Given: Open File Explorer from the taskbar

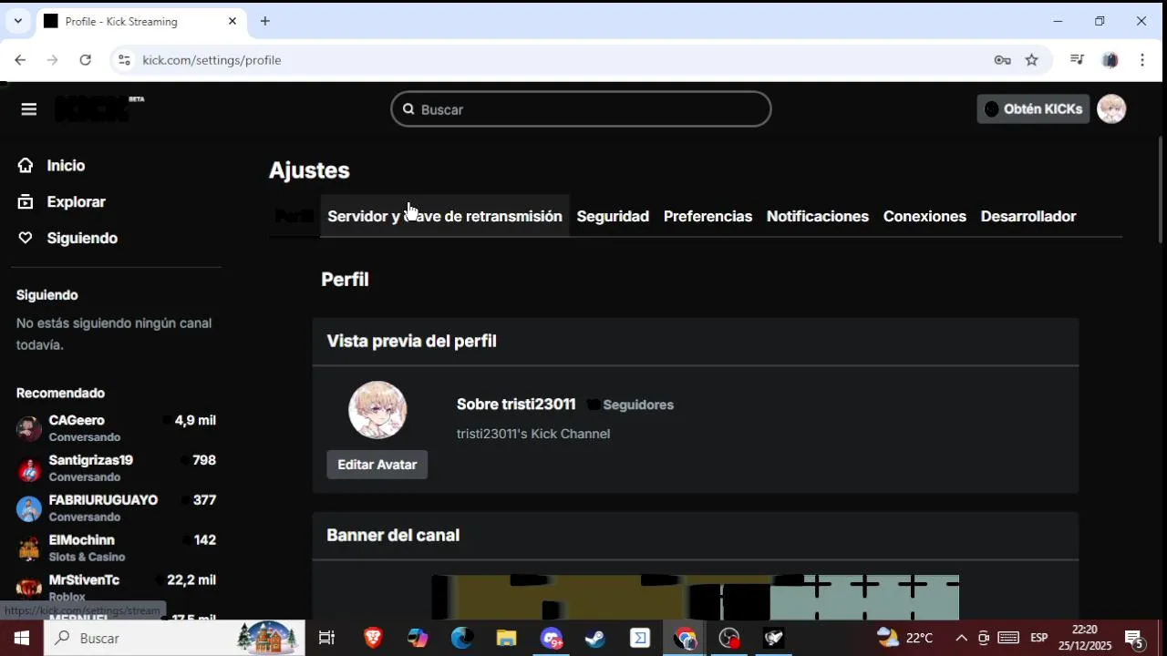Looking at the screenshot, I should (506, 638).
